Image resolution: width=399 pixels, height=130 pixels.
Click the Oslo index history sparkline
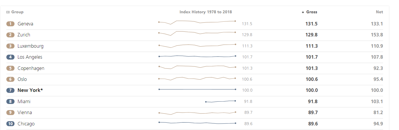point(197,79)
